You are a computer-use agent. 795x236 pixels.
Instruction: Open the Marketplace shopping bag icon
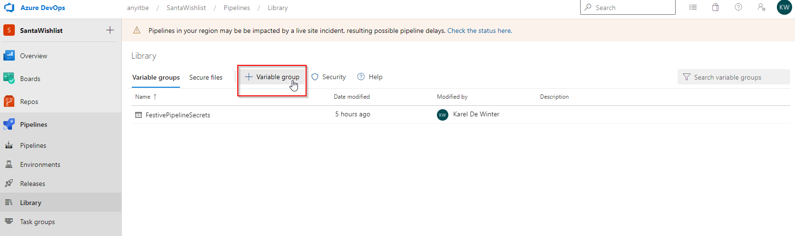(715, 7)
